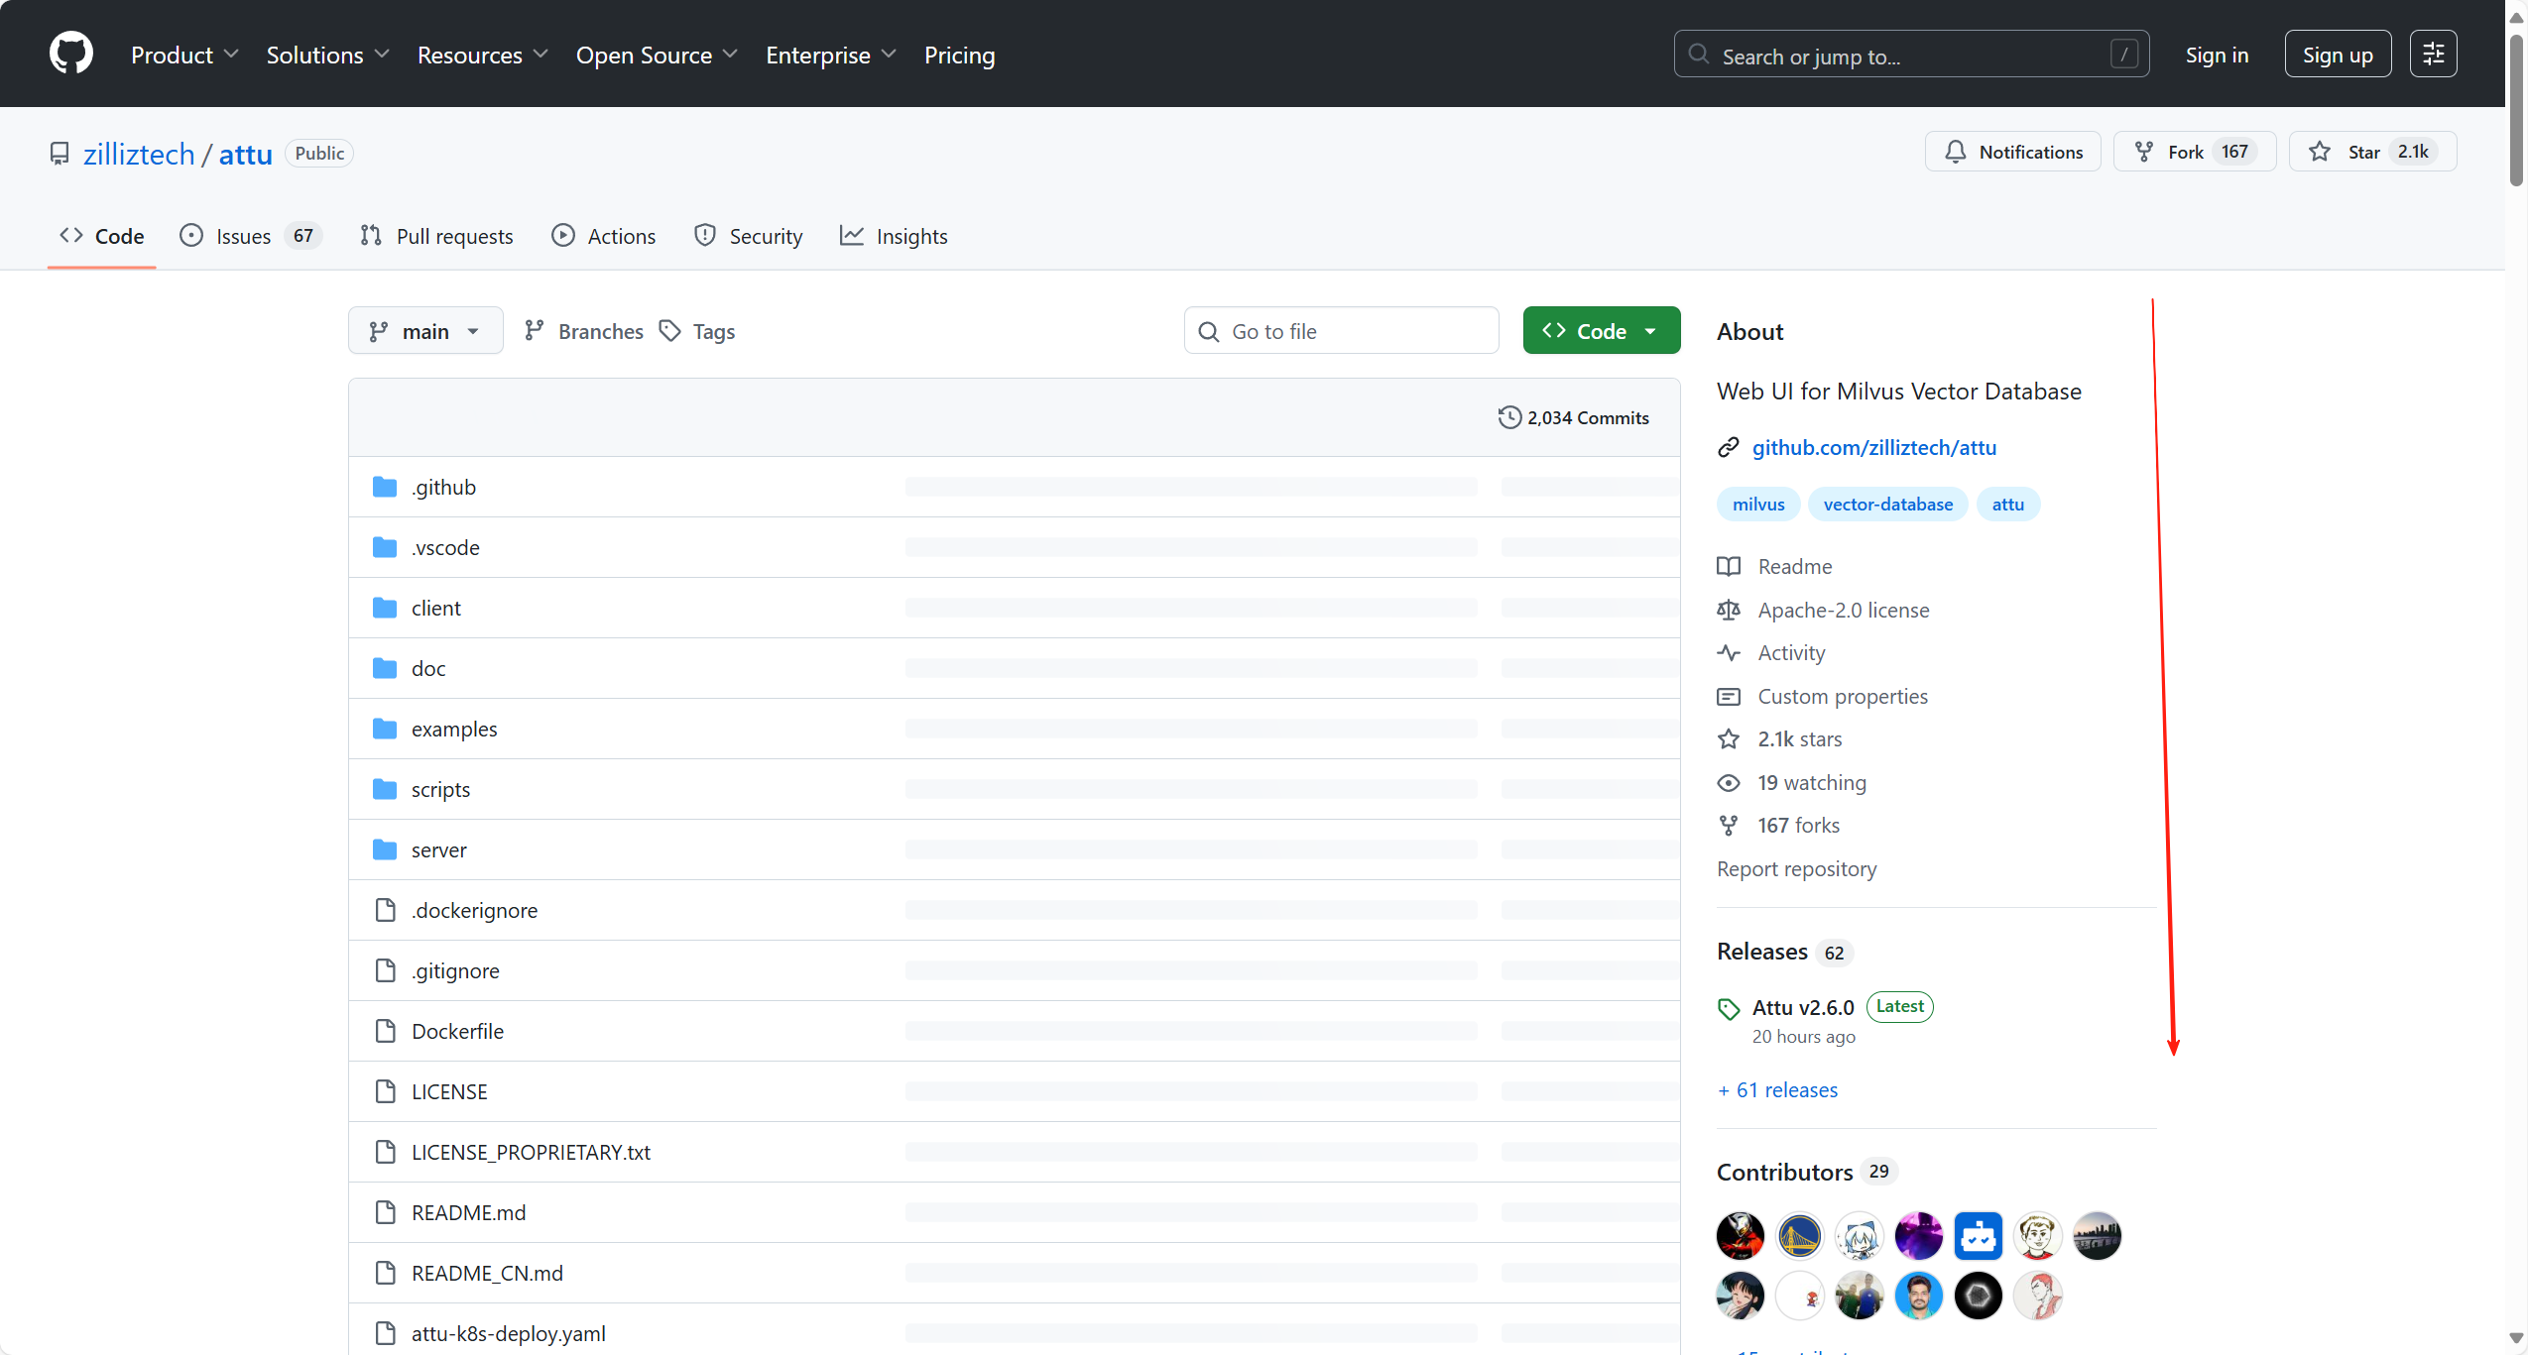Open the green Code dropdown

[1602, 331]
